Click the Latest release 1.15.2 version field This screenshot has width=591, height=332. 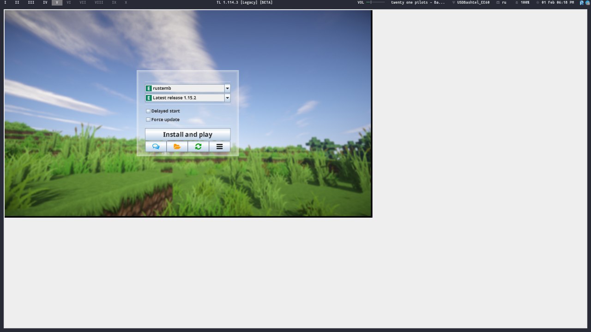click(185, 98)
